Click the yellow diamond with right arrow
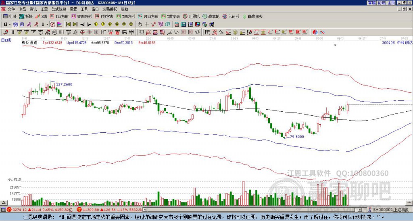The width and height of the screenshot is (413, 221). pyautogui.click(x=103, y=24)
